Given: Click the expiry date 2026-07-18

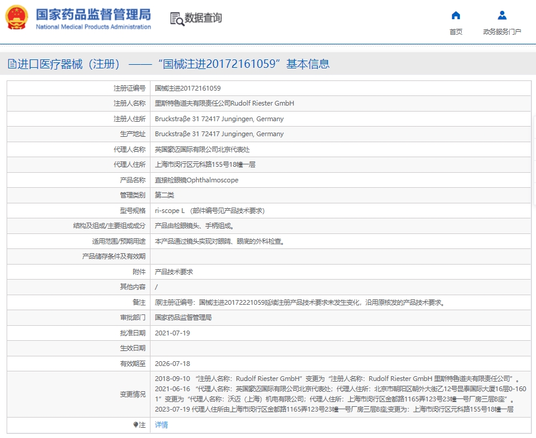Looking at the screenshot, I should click(x=172, y=364).
